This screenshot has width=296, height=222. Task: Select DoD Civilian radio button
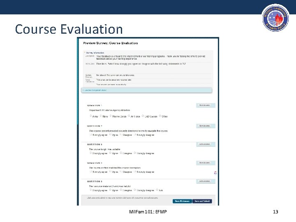[x=143, y=116]
